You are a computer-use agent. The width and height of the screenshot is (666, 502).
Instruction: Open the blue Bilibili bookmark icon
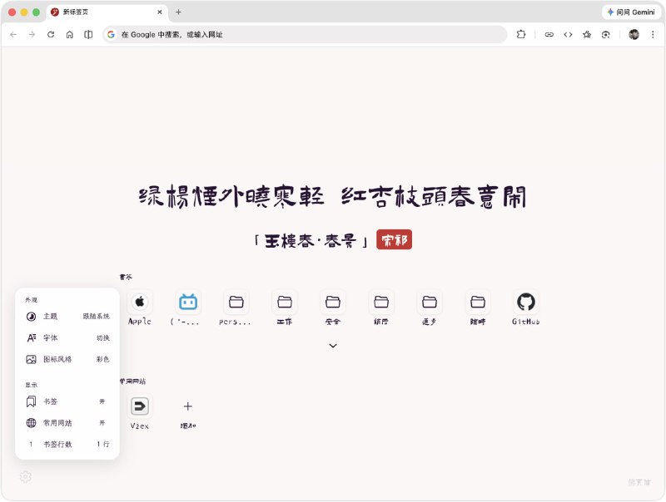click(187, 303)
